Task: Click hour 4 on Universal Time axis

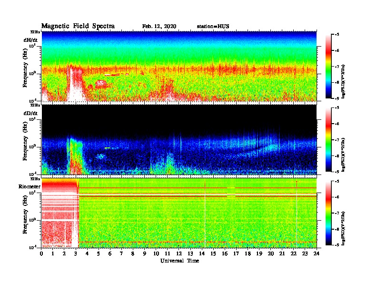Action: tap(87, 254)
